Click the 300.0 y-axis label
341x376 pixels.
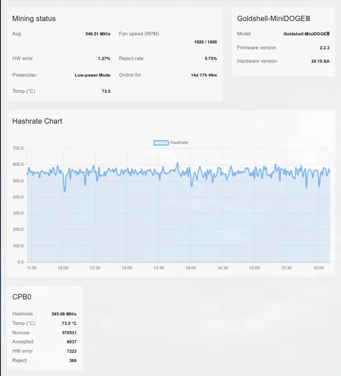click(x=18, y=213)
